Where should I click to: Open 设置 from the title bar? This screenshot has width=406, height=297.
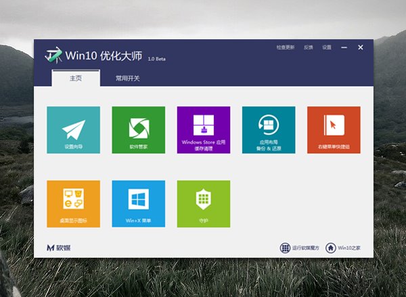(327, 48)
